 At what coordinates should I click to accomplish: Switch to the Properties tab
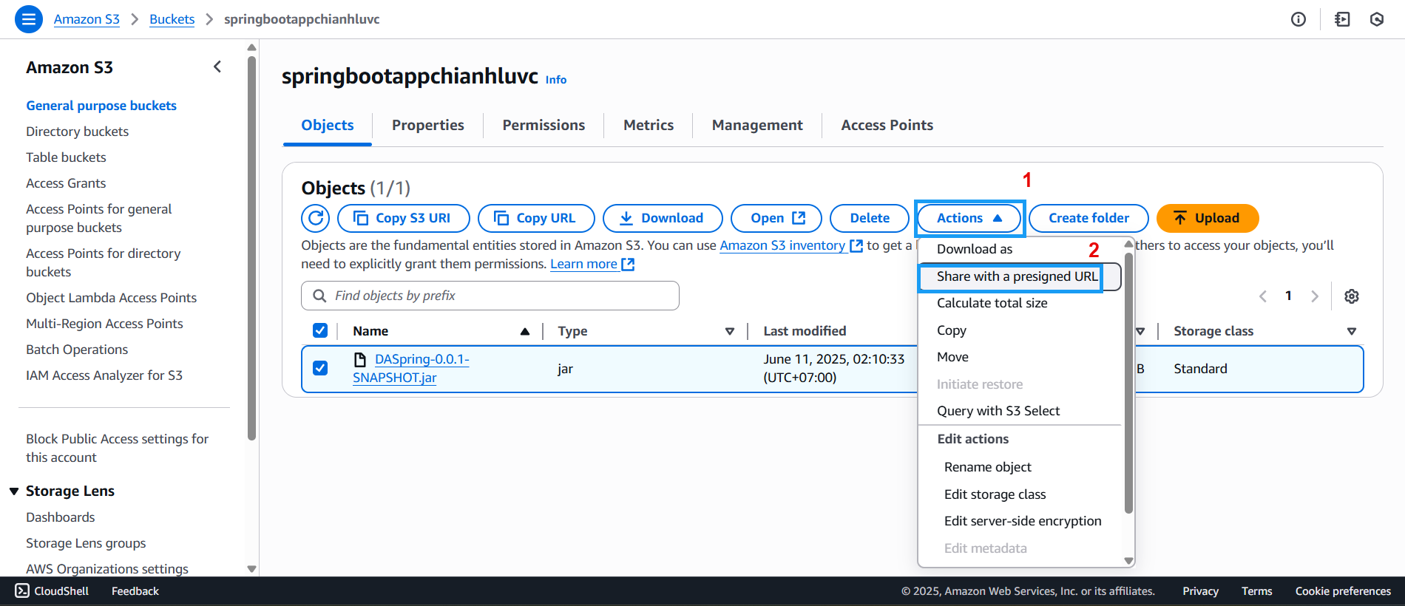(428, 125)
